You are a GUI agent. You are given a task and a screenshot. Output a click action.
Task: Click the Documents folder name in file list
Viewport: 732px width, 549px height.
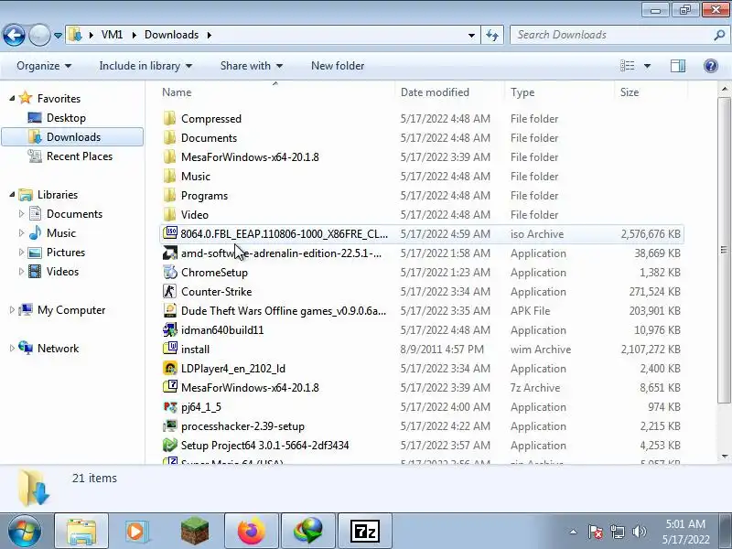tap(209, 138)
